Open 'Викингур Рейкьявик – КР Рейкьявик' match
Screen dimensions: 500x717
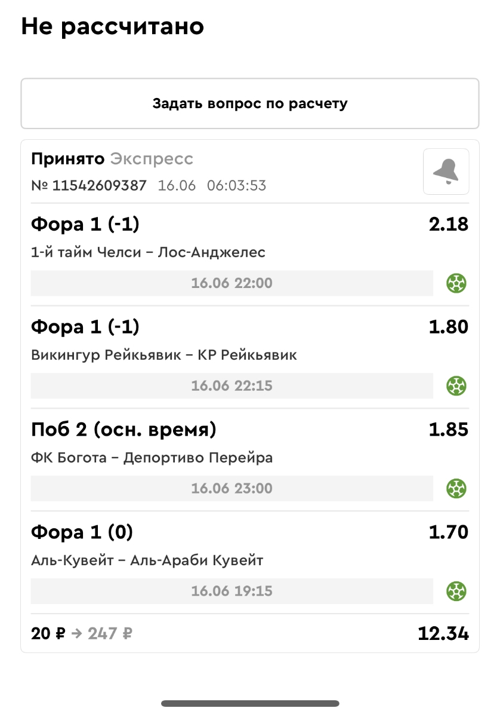click(163, 356)
